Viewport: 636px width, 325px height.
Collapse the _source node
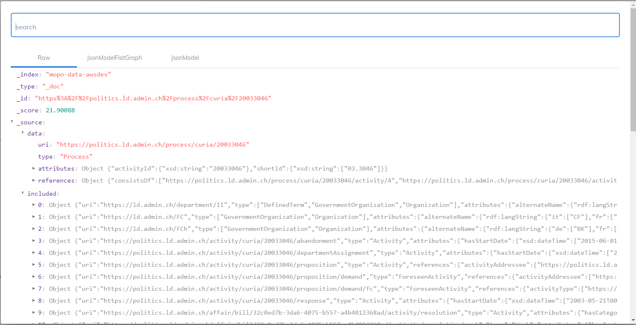point(12,122)
